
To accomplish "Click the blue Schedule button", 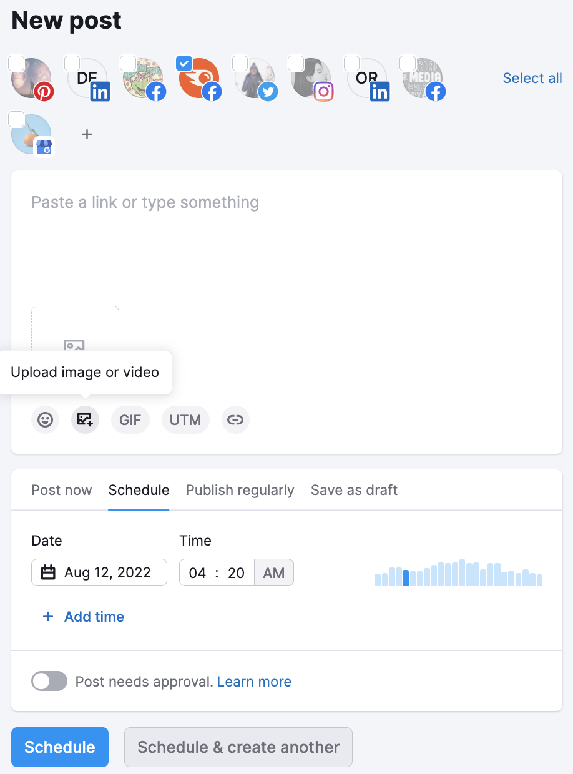I will (60, 747).
